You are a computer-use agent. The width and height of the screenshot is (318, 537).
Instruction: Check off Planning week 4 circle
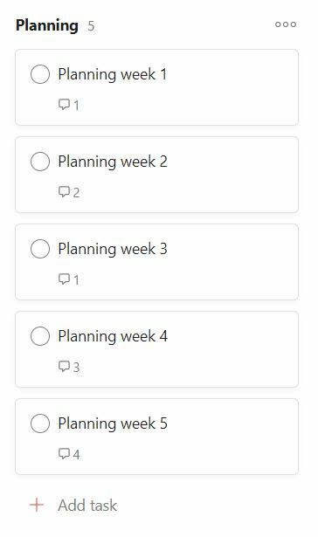[40, 336]
